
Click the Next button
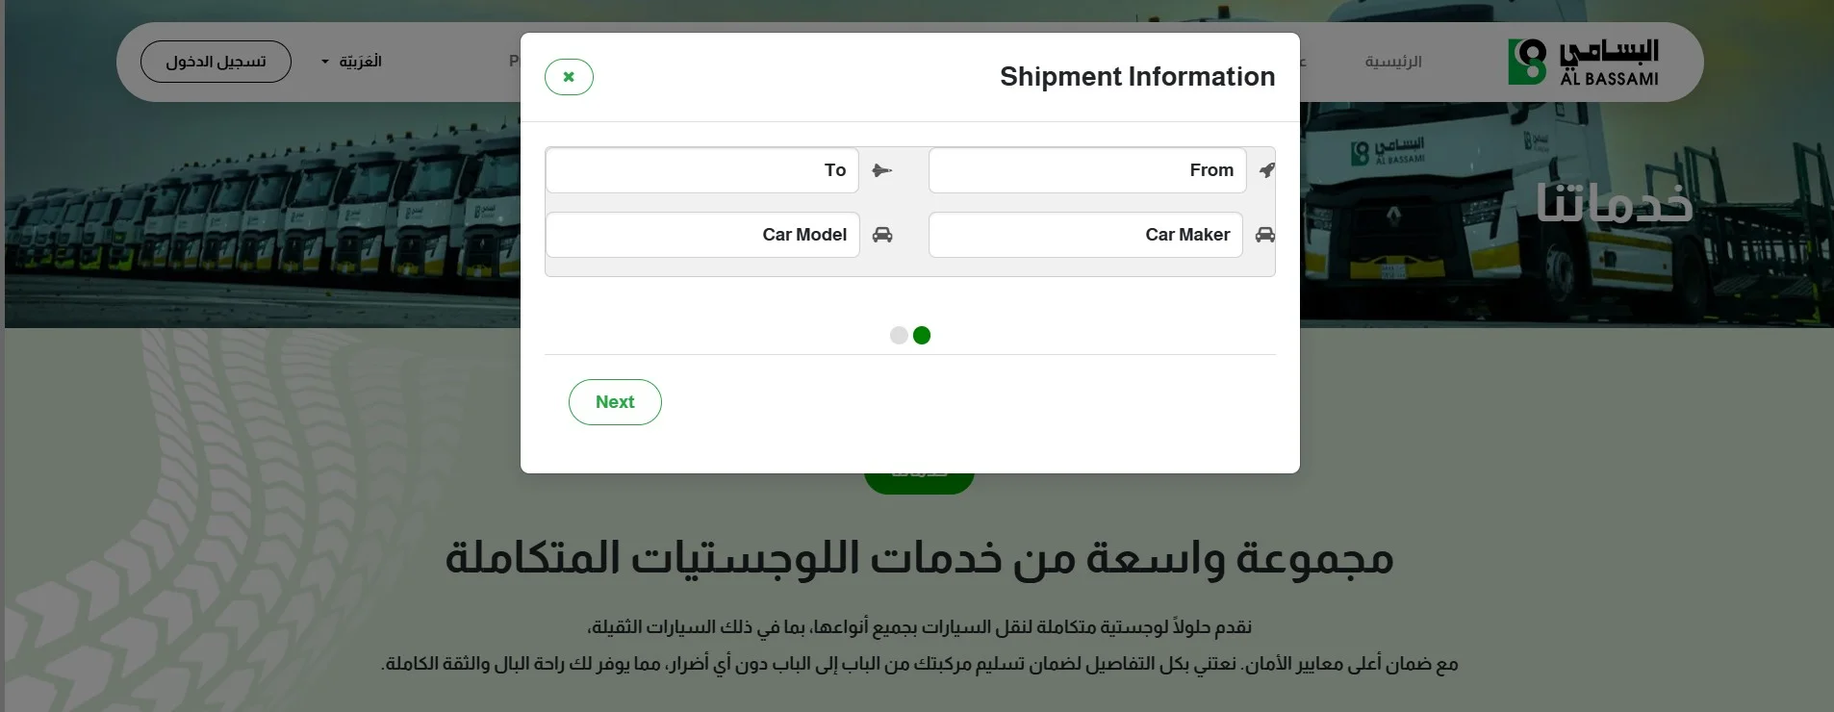pyautogui.click(x=615, y=401)
